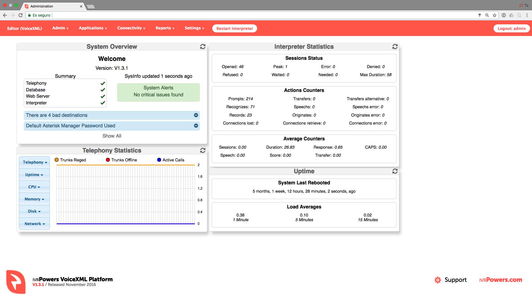Viewport: 532px width, 299px height.
Task: Refresh the Interpreter Statistics panel
Action: tap(395, 47)
